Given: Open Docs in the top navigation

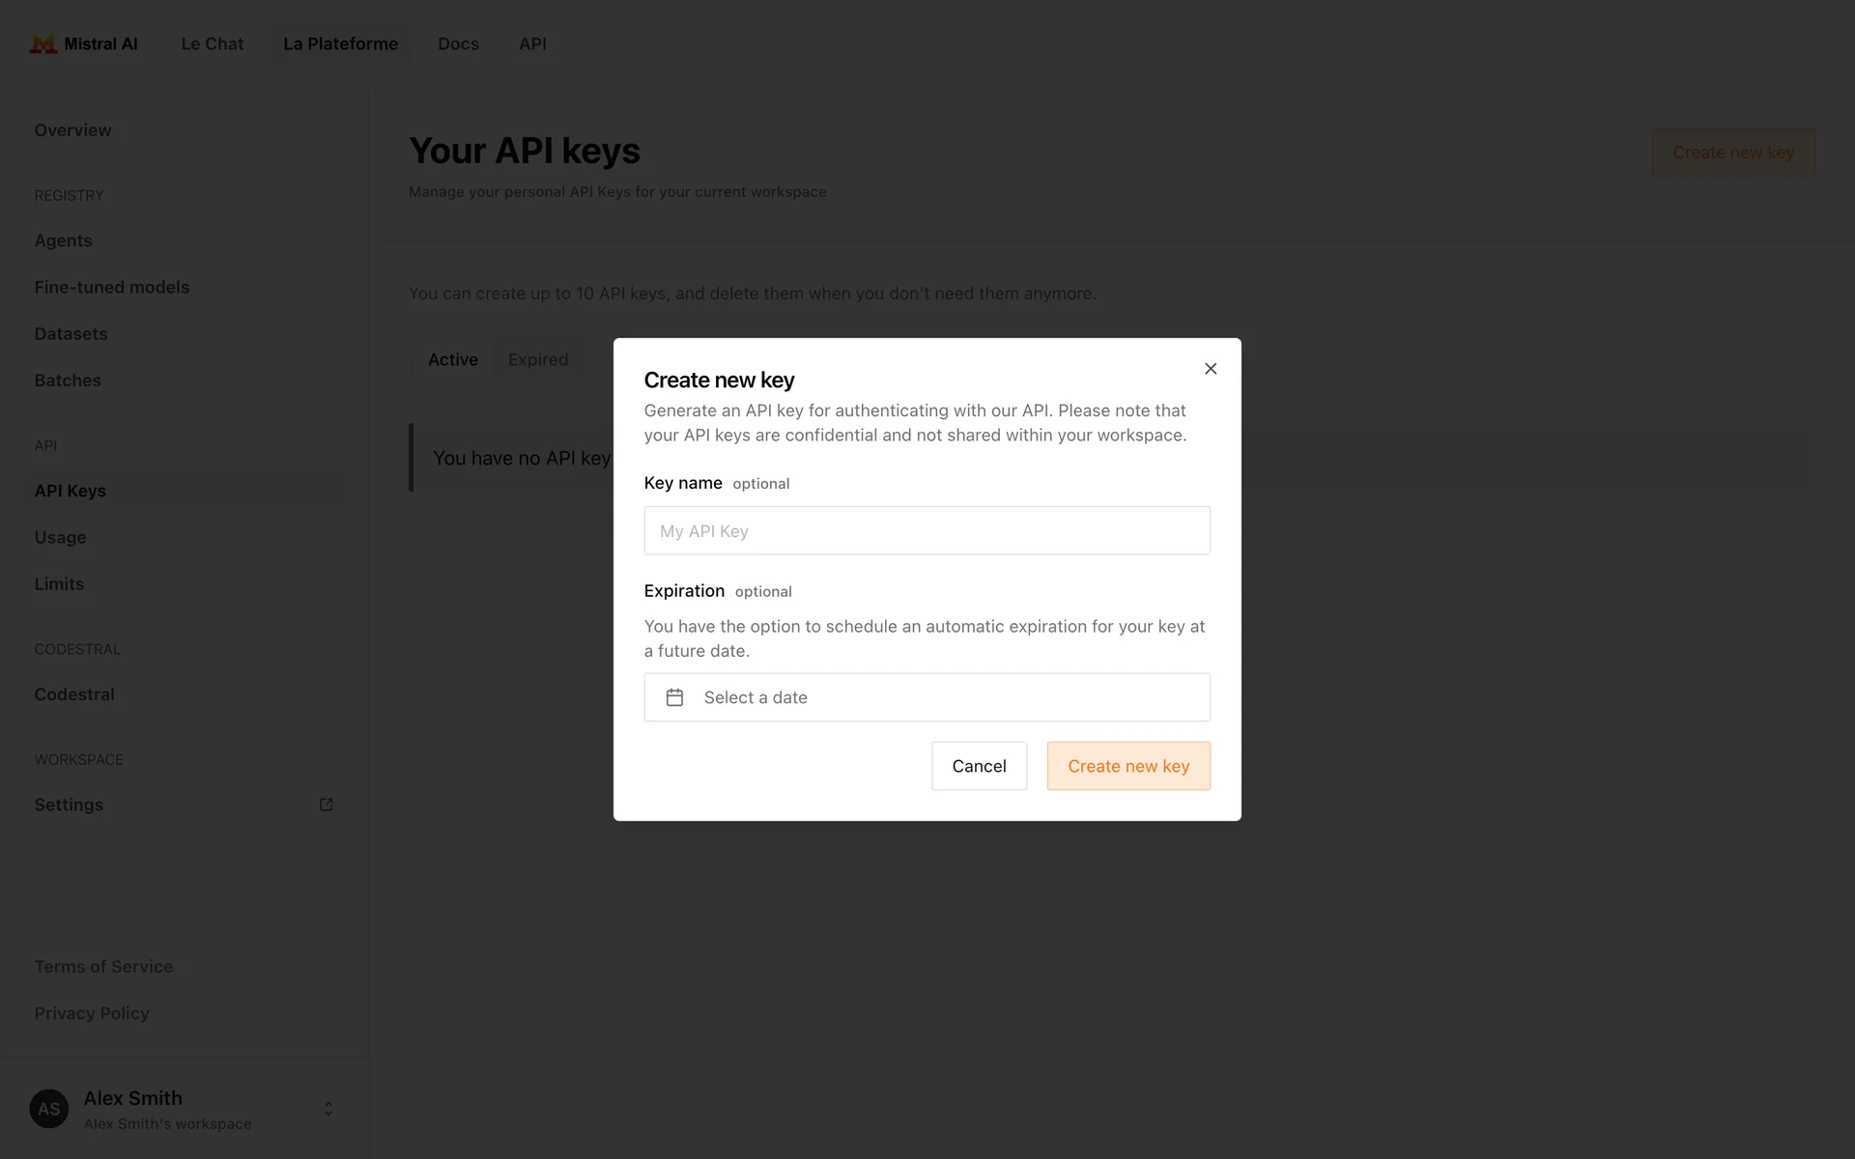Looking at the screenshot, I should (x=458, y=44).
